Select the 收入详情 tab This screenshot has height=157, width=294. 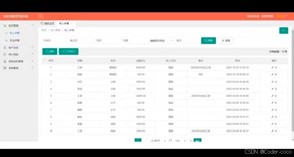click(64, 23)
